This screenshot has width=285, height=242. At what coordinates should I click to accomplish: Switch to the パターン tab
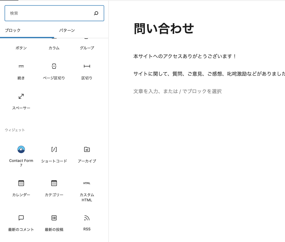[67, 30]
